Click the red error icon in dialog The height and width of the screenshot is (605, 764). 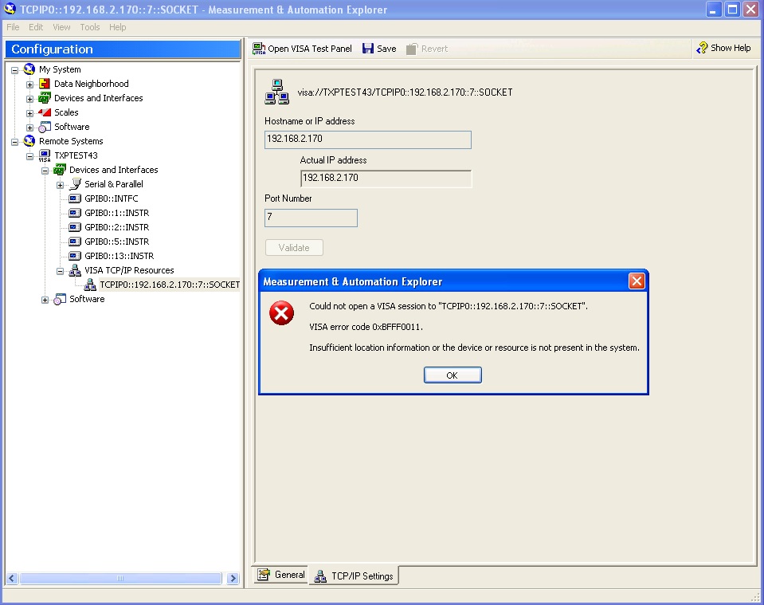pos(282,313)
